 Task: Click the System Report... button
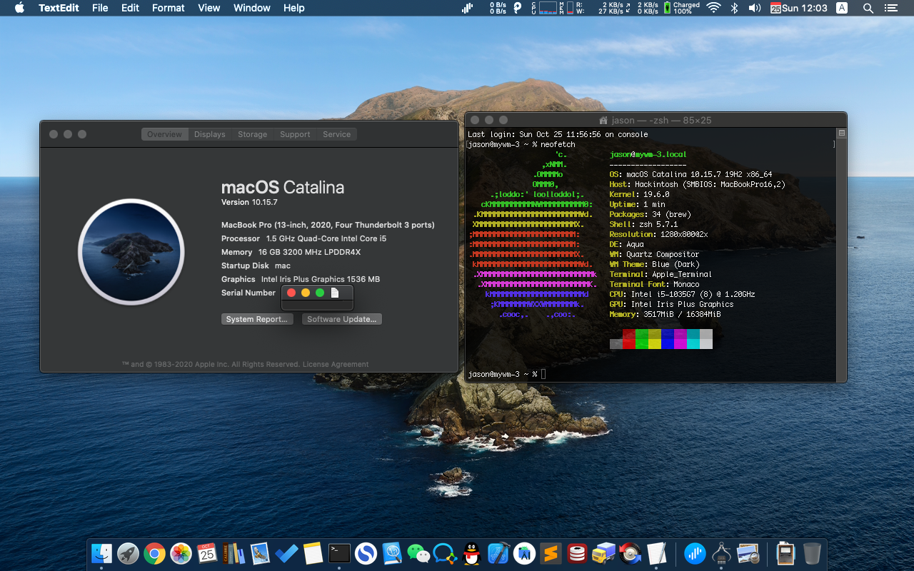pyautogui.click(x=257, y=319)
